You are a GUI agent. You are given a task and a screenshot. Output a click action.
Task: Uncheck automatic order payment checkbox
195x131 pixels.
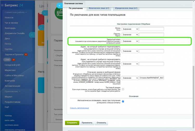pos(123,101)
